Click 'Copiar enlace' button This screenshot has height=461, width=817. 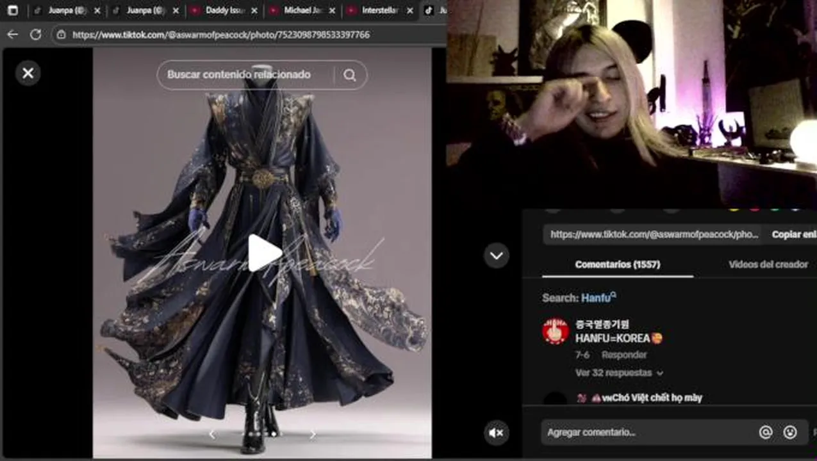(x=793, y=234)
